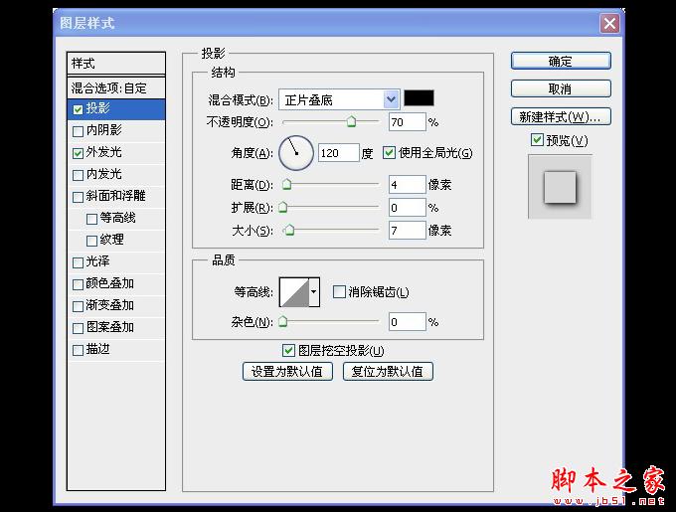Select 混合选项:自定 blending options item

(116, 87)
